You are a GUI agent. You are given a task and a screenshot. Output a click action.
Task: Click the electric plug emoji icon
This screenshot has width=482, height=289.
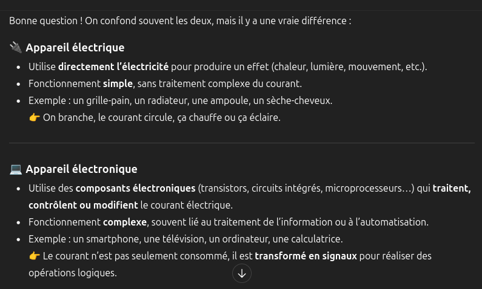[16, 47]
